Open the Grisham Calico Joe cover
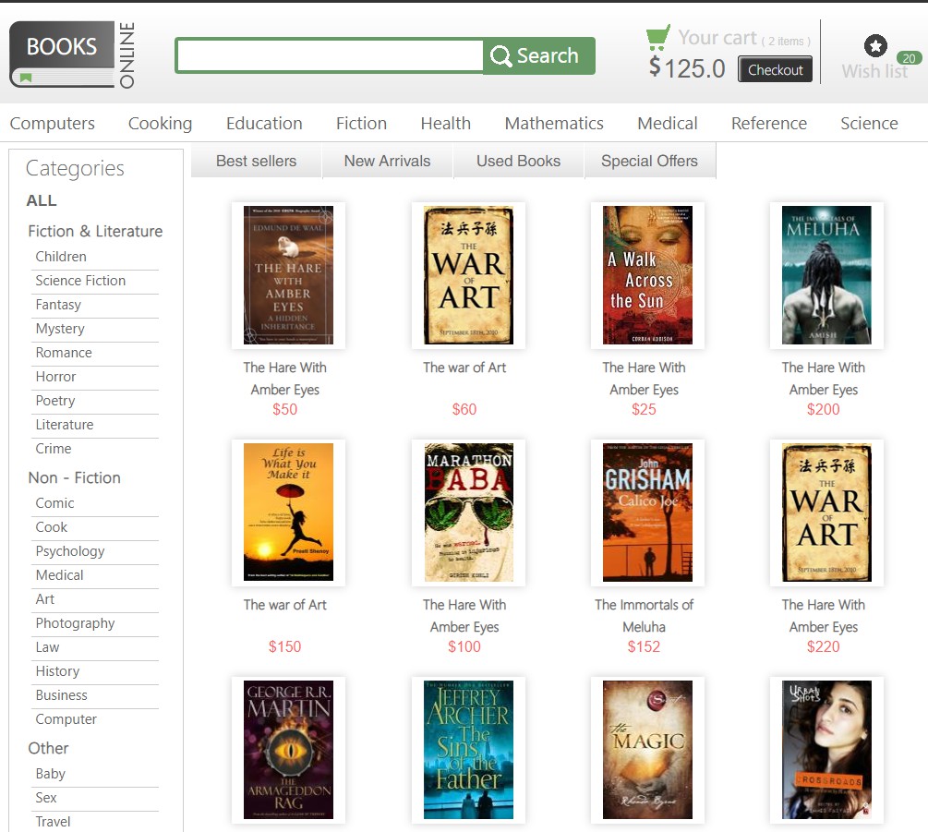 (647, 512)
